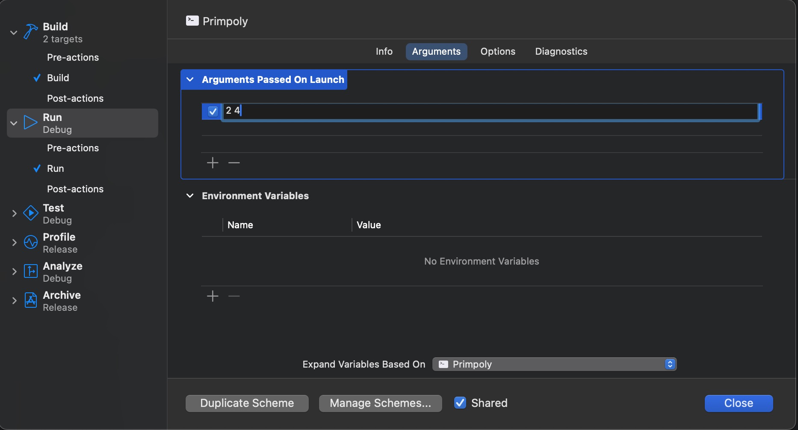This screenshot has width=798, height=430.
Task: Expand the Archive section chevron
Action: (14, 300)
